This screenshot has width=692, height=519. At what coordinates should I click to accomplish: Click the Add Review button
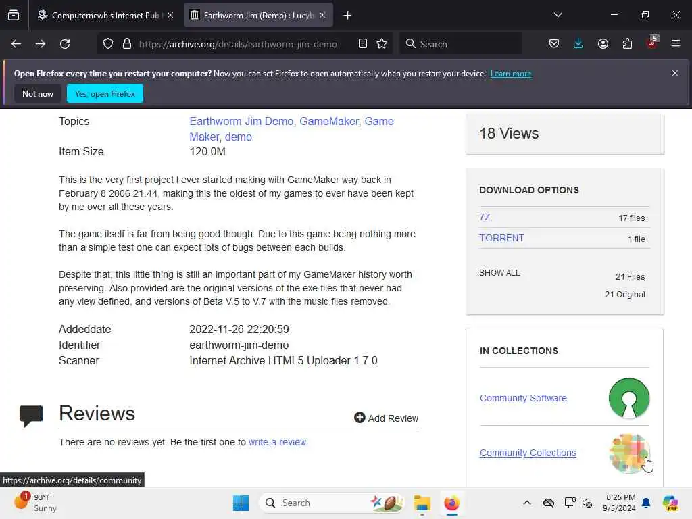386,418
